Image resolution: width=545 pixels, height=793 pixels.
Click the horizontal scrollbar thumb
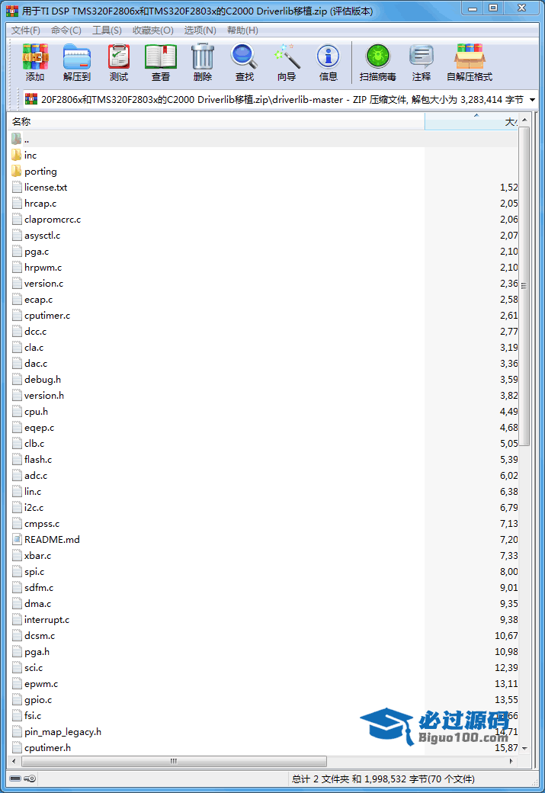tap(174, 761)
